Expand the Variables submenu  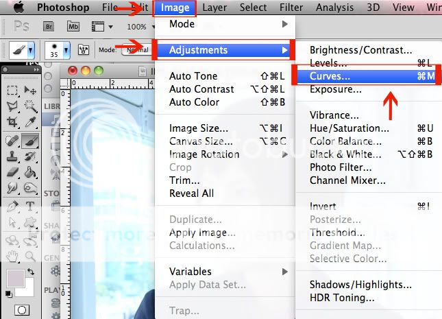225,272
